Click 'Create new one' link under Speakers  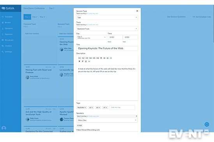(x=94, y=116)
